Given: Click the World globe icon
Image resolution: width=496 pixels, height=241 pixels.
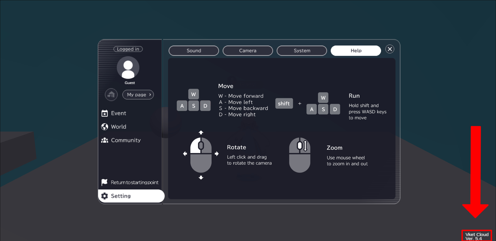Looking at the screenshot, I should [104, 127].
